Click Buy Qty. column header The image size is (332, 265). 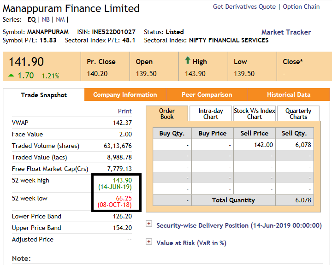tap(172, 133)
